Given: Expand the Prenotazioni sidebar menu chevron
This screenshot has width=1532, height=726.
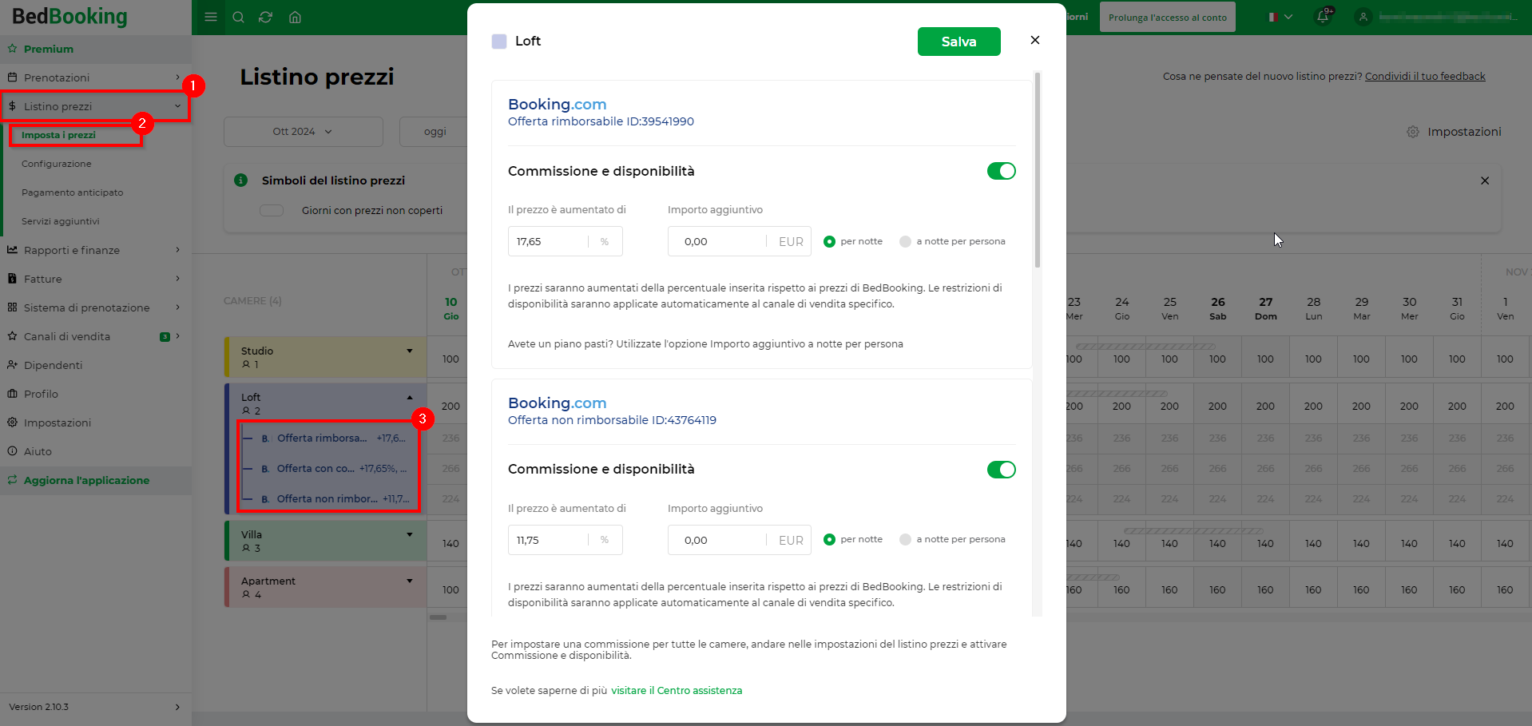Looking at the screenshot, I should [177, 77].
